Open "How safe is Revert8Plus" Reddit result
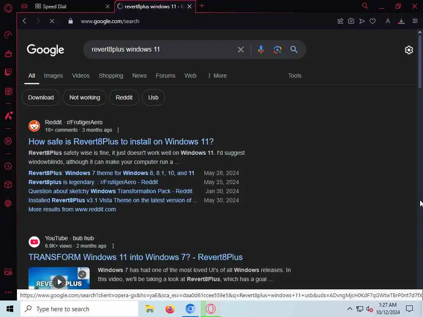Viewport: 423px width, 317px height. [x=121, y=142]
